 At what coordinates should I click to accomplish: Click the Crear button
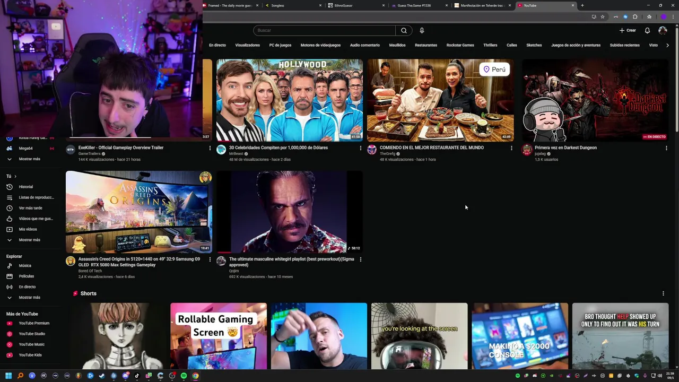(x=628, y=30)
